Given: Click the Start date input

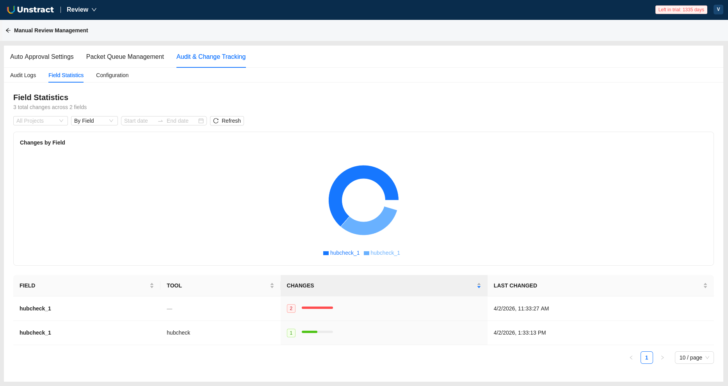Looking at the screenshot, I should click(x=139, y=121).
